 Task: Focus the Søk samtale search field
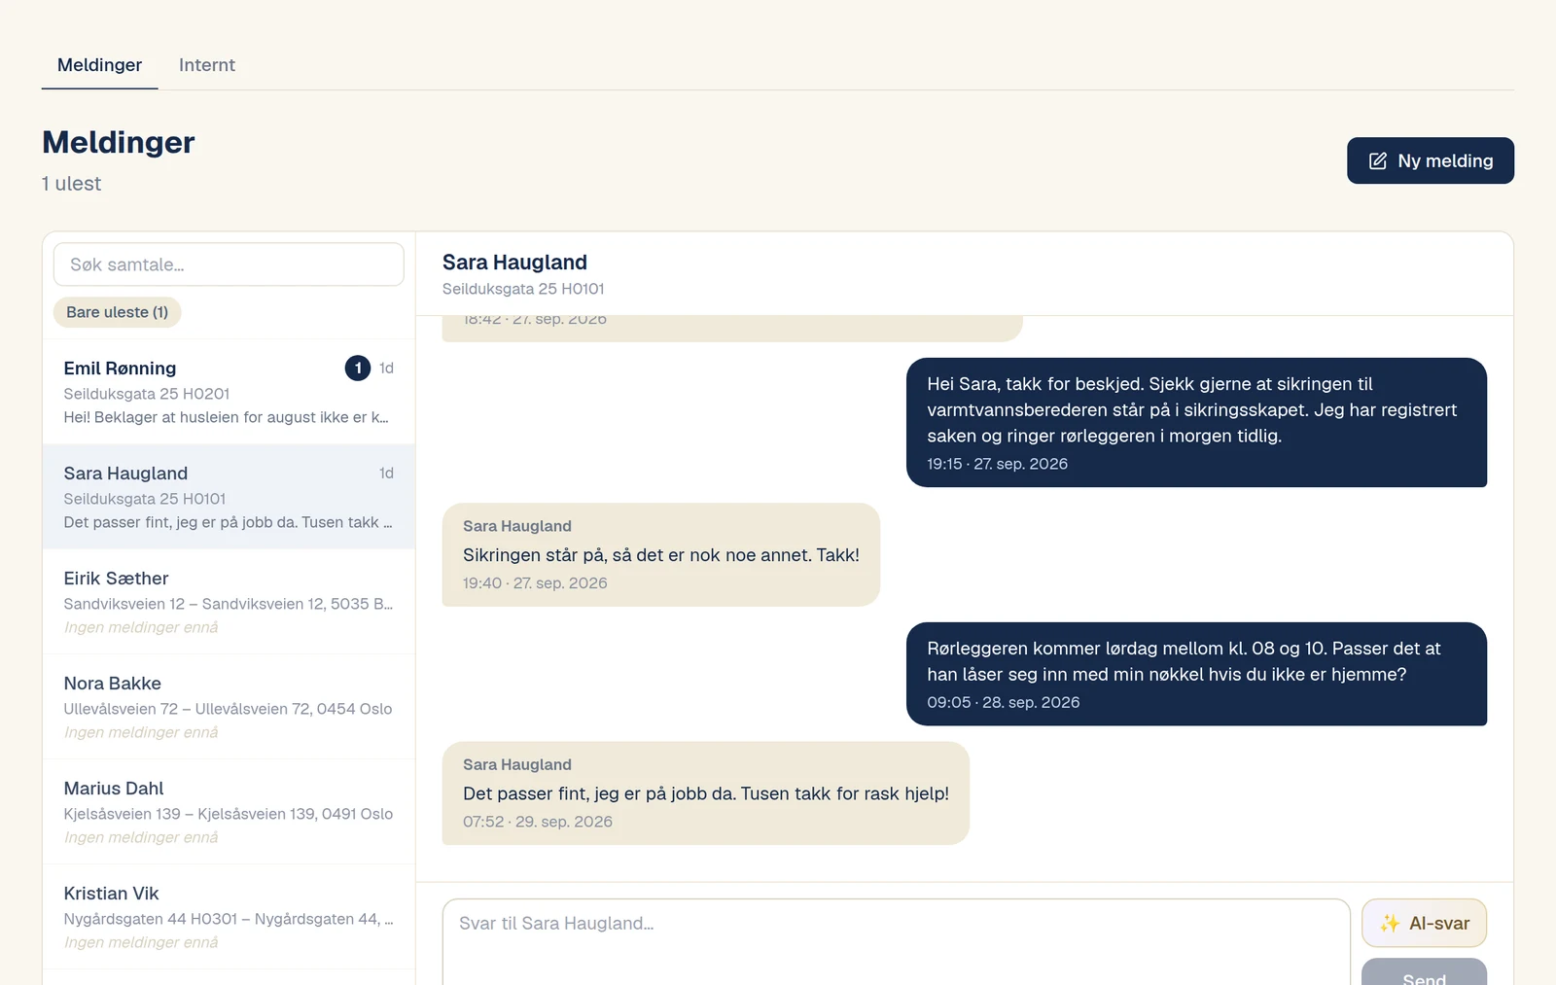click(229, 264)
